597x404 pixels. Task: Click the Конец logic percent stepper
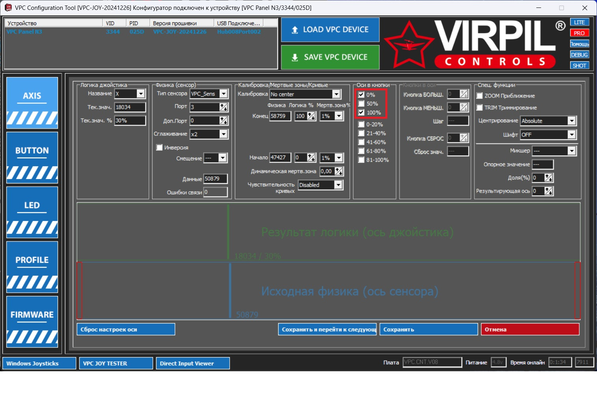pyautogui.click(x=311, y=116)
